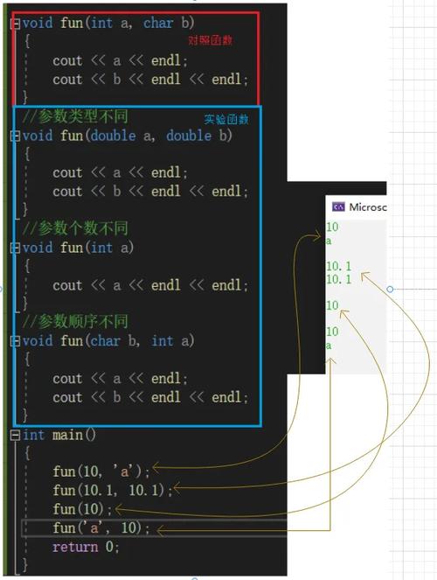
Task: Click the comment //参数个数不同
Action: pos(75,228)
